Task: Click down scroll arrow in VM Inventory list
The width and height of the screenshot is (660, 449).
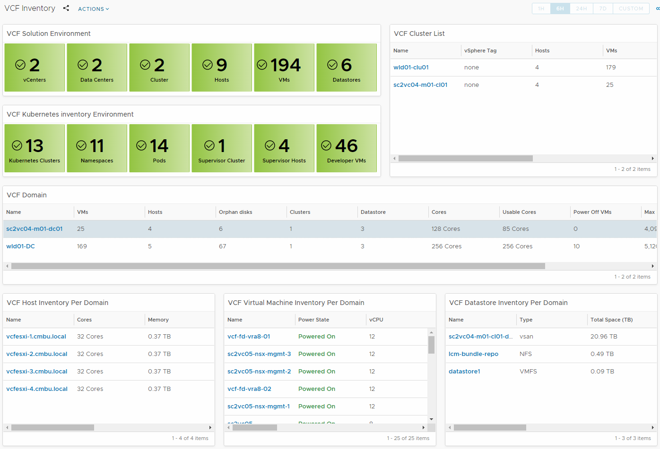Action: (x=431, y=419)
